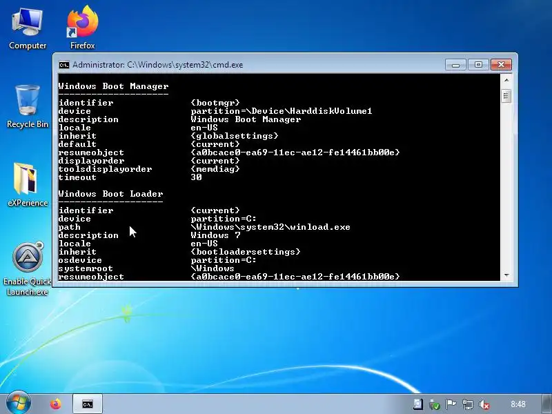The height and width of the screenshot is (414, 552).
Task: Click the Boot Manager resumeobject GUID value
Action: (295, 152)
